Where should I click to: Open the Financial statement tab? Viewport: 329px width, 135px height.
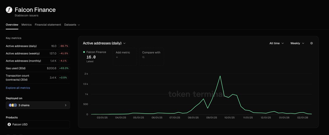pos(48,25)
